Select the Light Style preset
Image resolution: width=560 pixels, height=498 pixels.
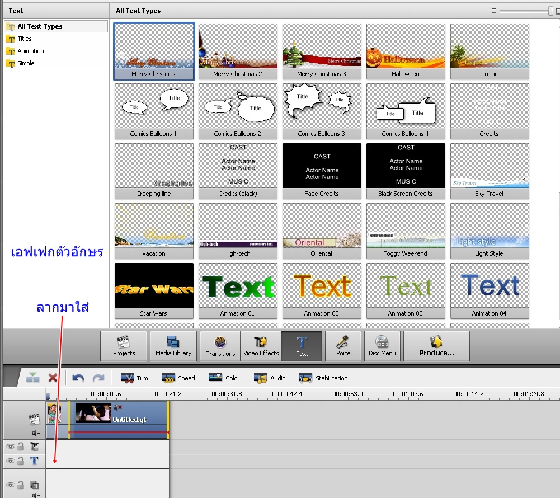490,231
